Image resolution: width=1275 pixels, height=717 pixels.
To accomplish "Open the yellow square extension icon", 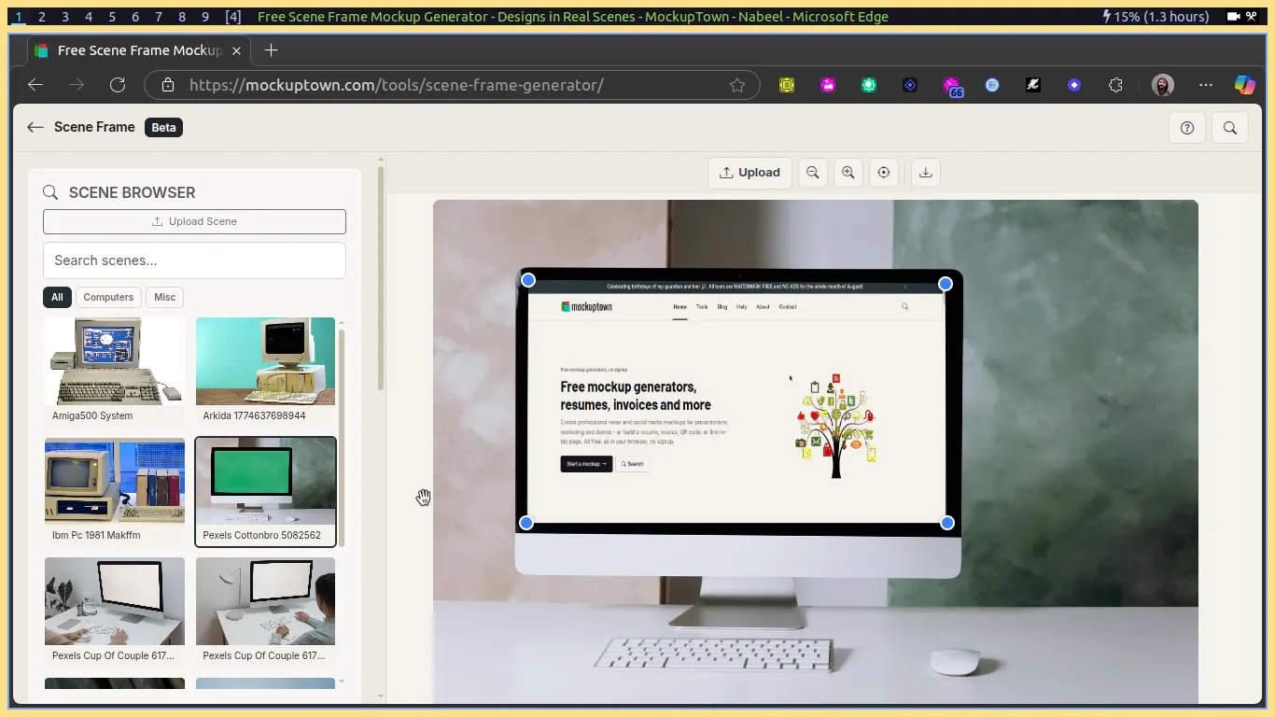I will [787, 85].
